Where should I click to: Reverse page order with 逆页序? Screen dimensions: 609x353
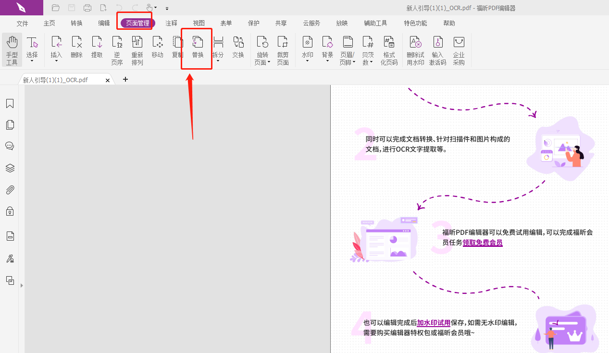[117, 50]
